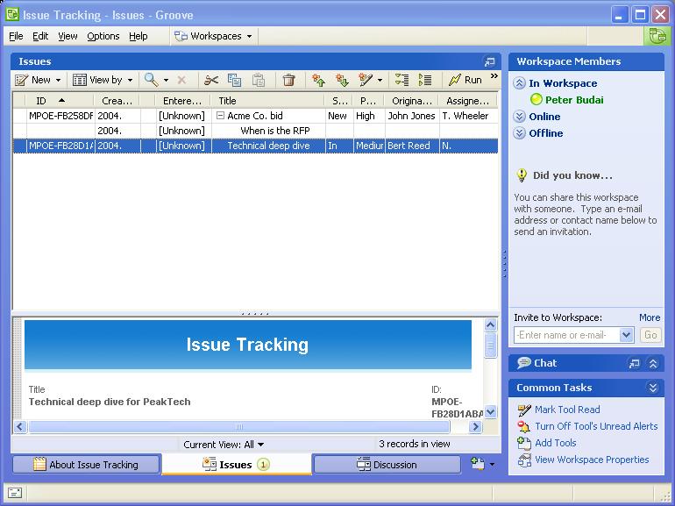Click the previous unread up-arrow icon
This screenshot has width=675, height=506.
[318, 80]
